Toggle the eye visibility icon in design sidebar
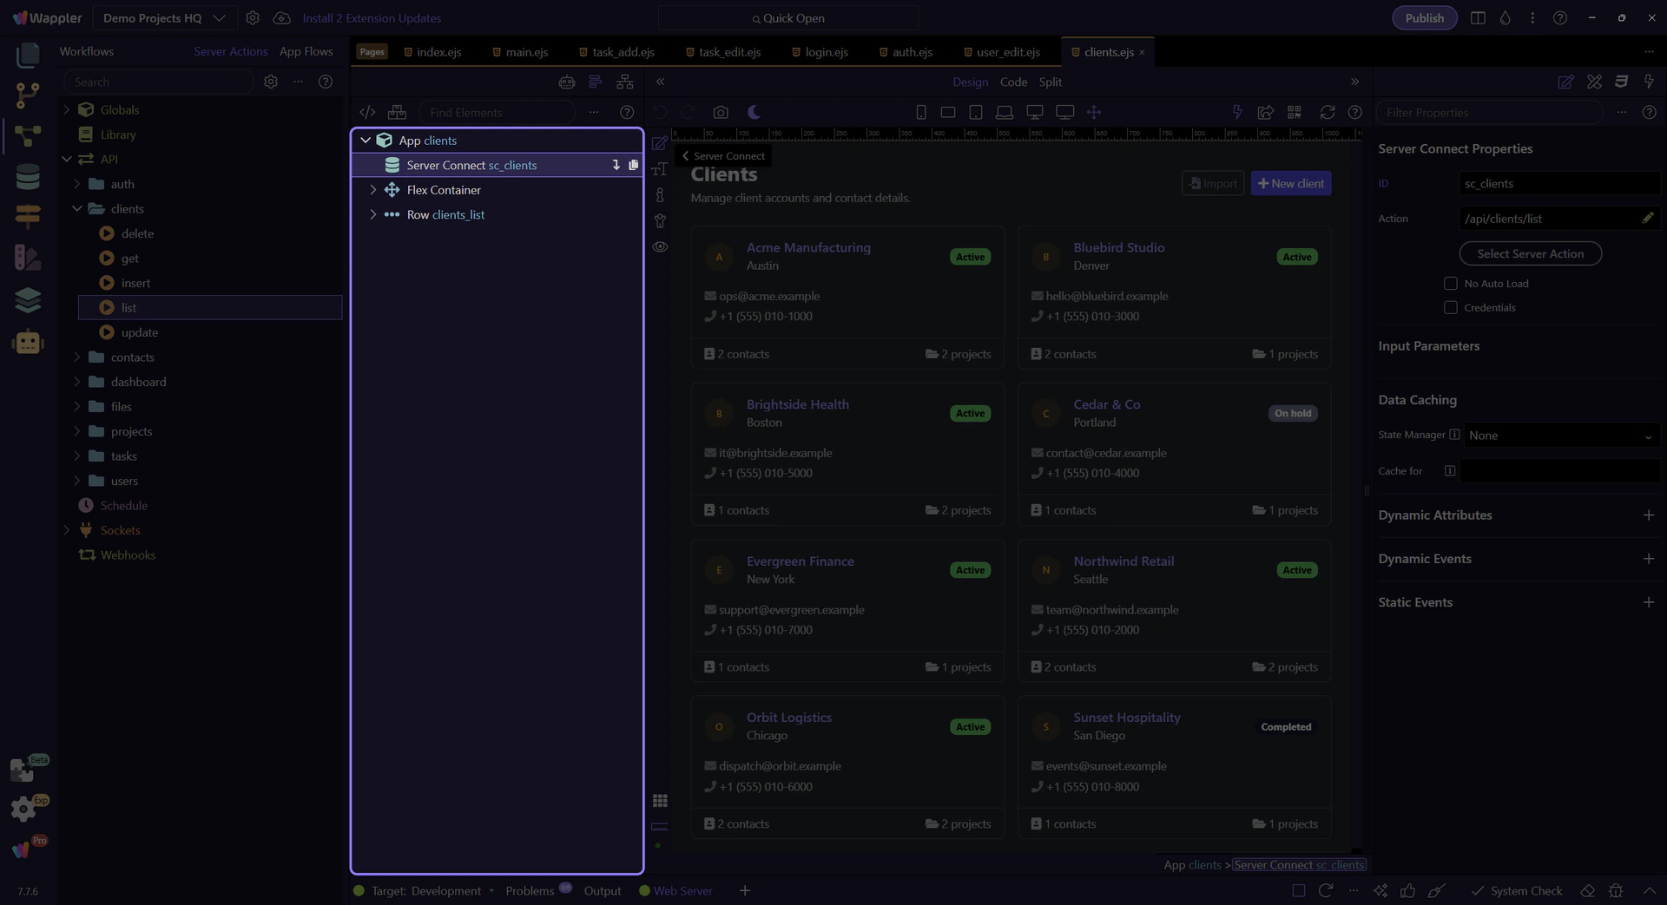The image size is (1667, 905). [x=660, y=246]
